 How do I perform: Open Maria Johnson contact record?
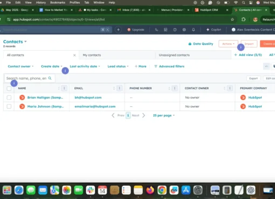tap(45, 106)
